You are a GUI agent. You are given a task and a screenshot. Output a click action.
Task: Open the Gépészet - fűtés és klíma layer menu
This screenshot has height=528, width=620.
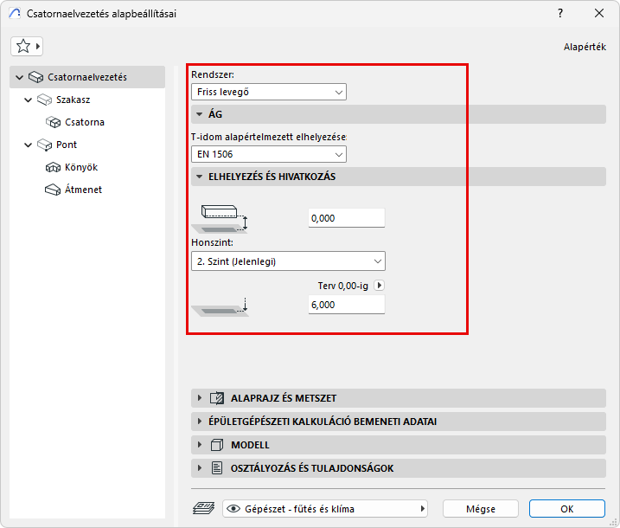pyautogui.click(x=325, y=509)
